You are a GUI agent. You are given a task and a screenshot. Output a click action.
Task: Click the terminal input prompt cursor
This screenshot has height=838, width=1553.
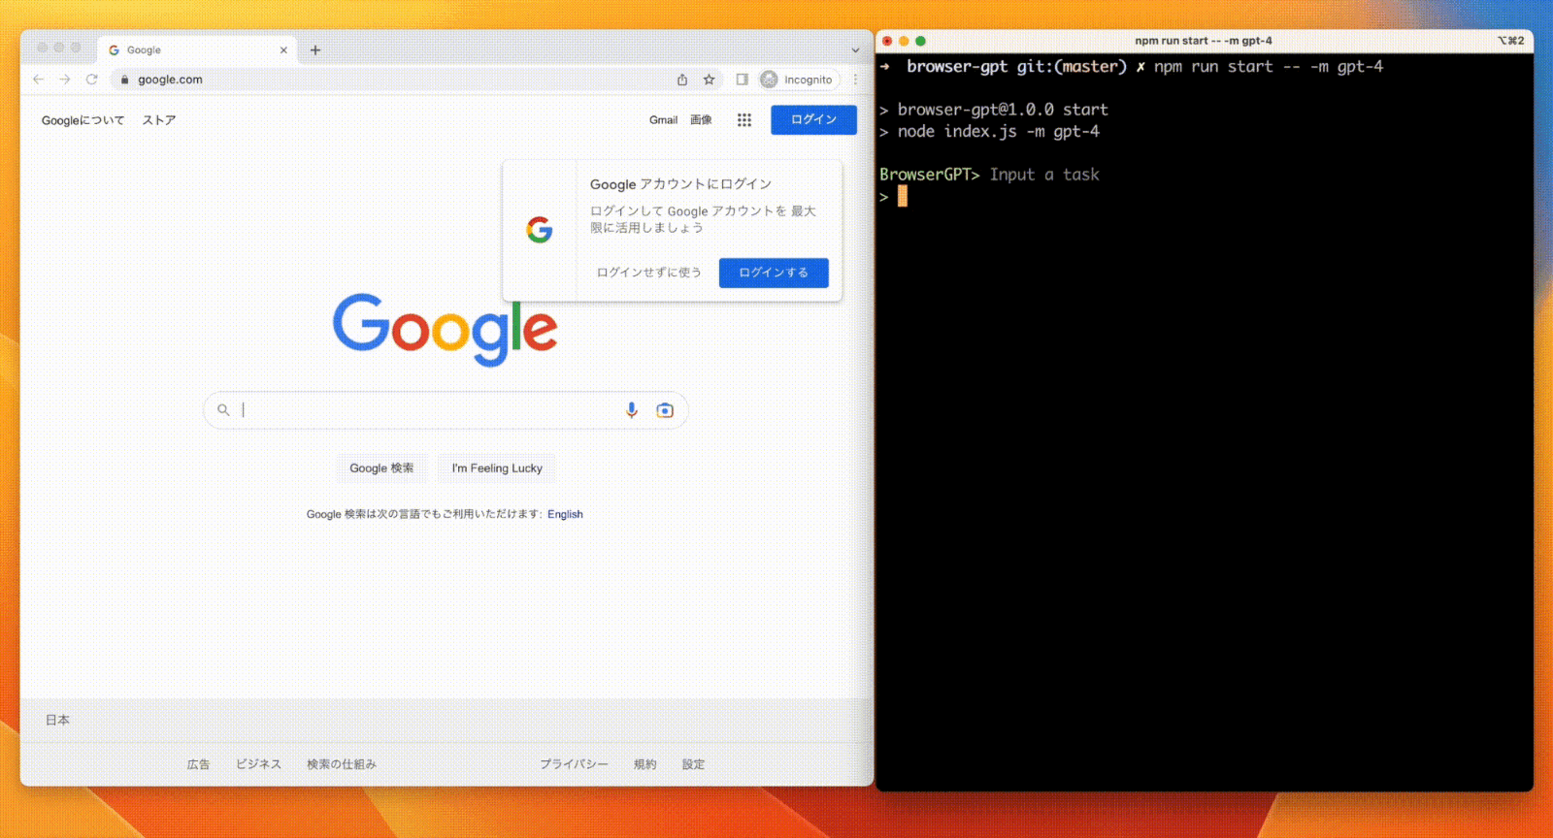click(903, 197)
